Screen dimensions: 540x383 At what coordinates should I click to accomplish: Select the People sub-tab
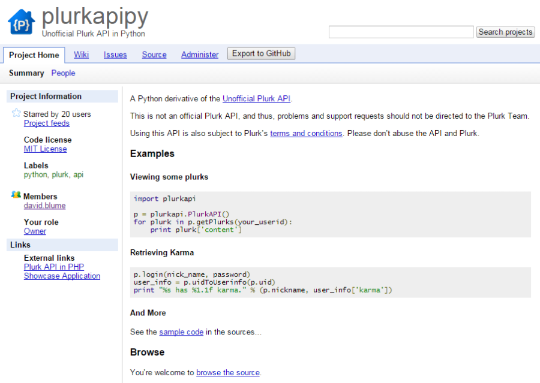[x=64, y=73]
